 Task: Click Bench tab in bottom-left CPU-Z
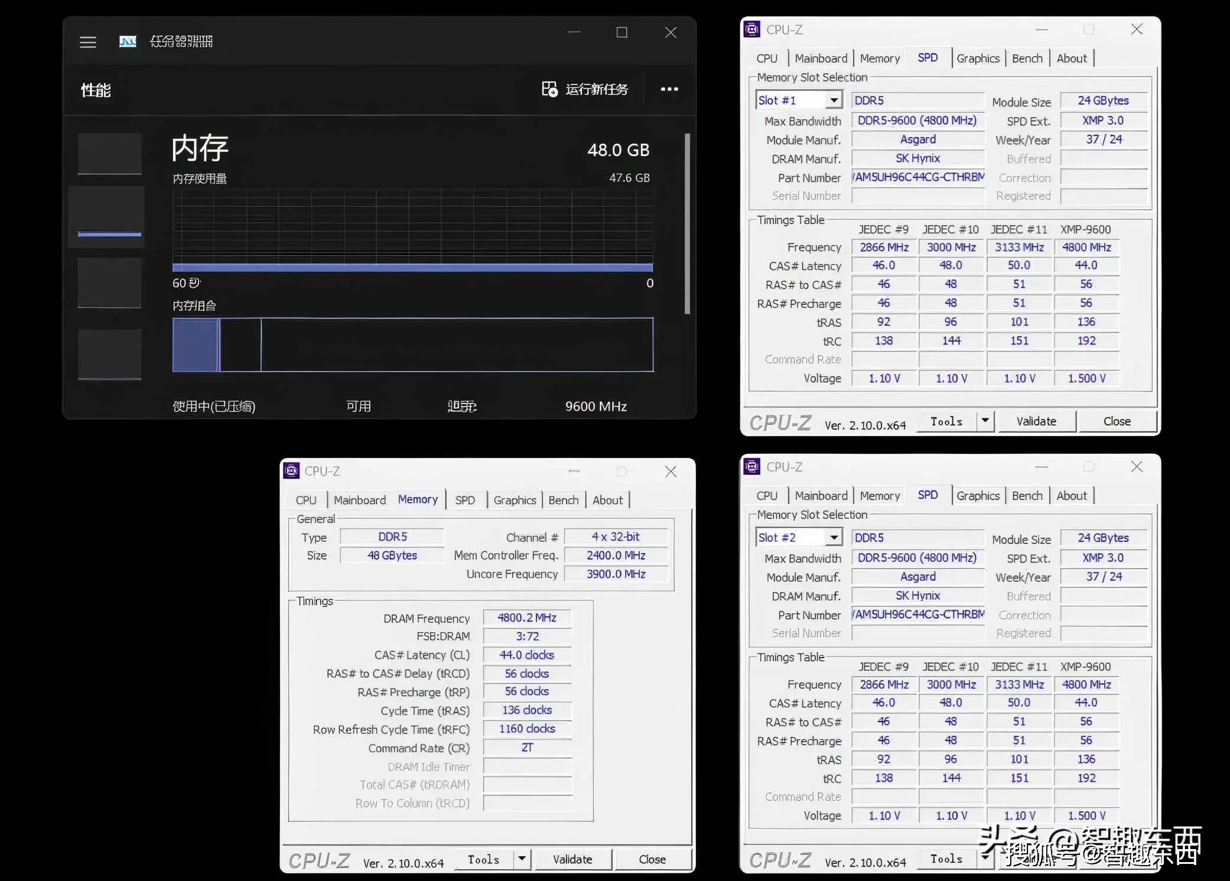(x=562, y=499)
